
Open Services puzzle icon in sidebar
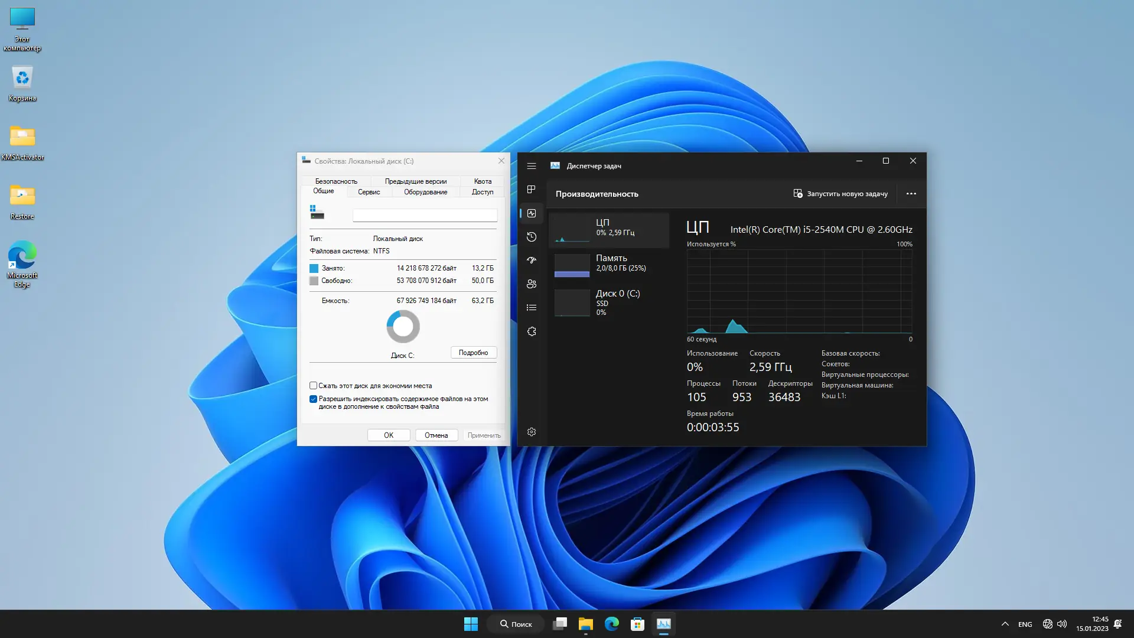[532, 331]
